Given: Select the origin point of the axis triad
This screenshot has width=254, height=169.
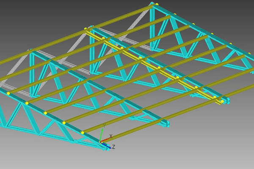Looking at the screenshot, I should coord(100,142).
